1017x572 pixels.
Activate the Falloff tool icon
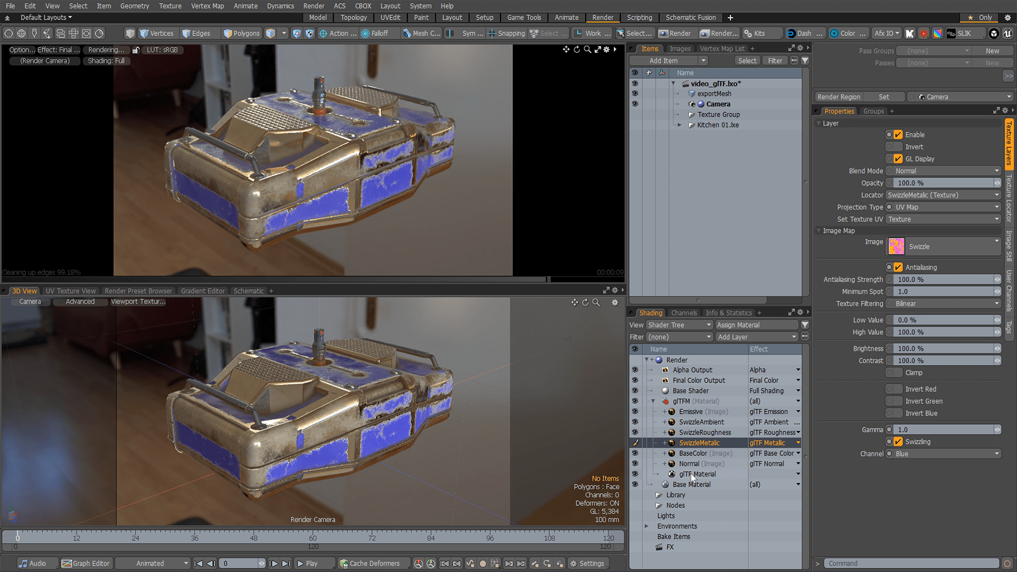(x=366, y=33)
